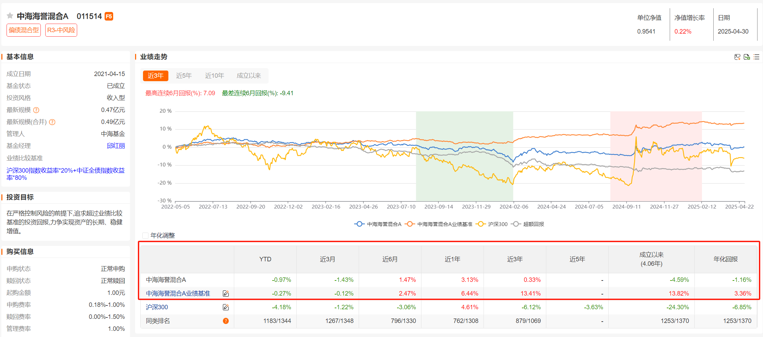The height and width of the screenshot is (337, 763).
Task: Click the 净值增长率 value 0.22%
Action: tap(683, 32)
